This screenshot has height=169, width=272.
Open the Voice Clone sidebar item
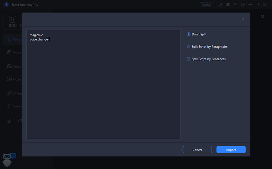point(14,52)
